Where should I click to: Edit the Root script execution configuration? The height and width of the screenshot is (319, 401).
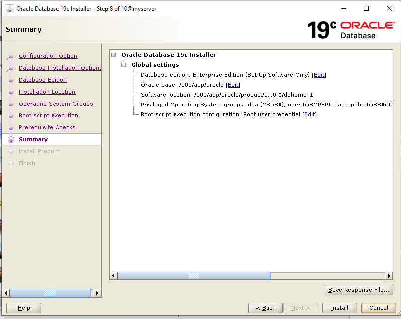click(309, 114)
